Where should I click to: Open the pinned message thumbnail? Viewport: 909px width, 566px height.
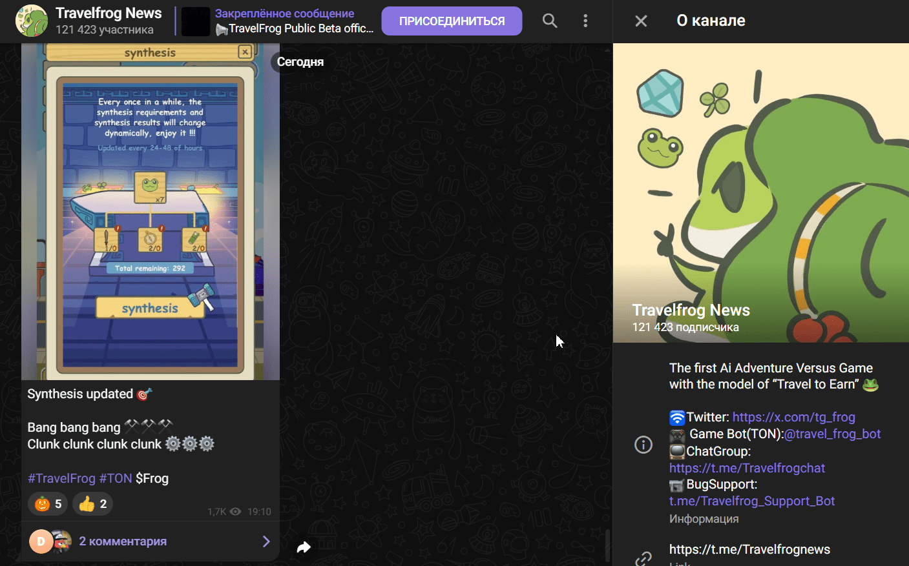click(x=196, y=21)
